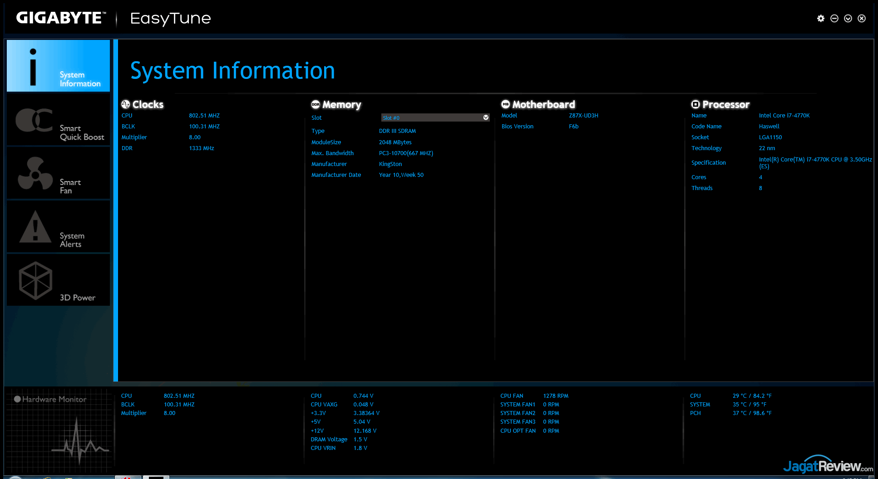Click the Processor section chip icon
This screenshot has height=479, width=878.
[x=695, y=104]
